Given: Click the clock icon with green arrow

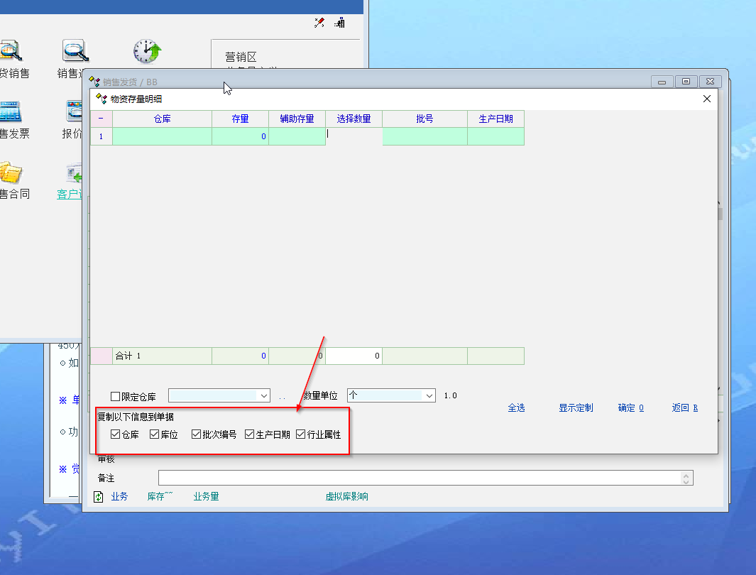Looking at the screenshot, I should 147,51.
